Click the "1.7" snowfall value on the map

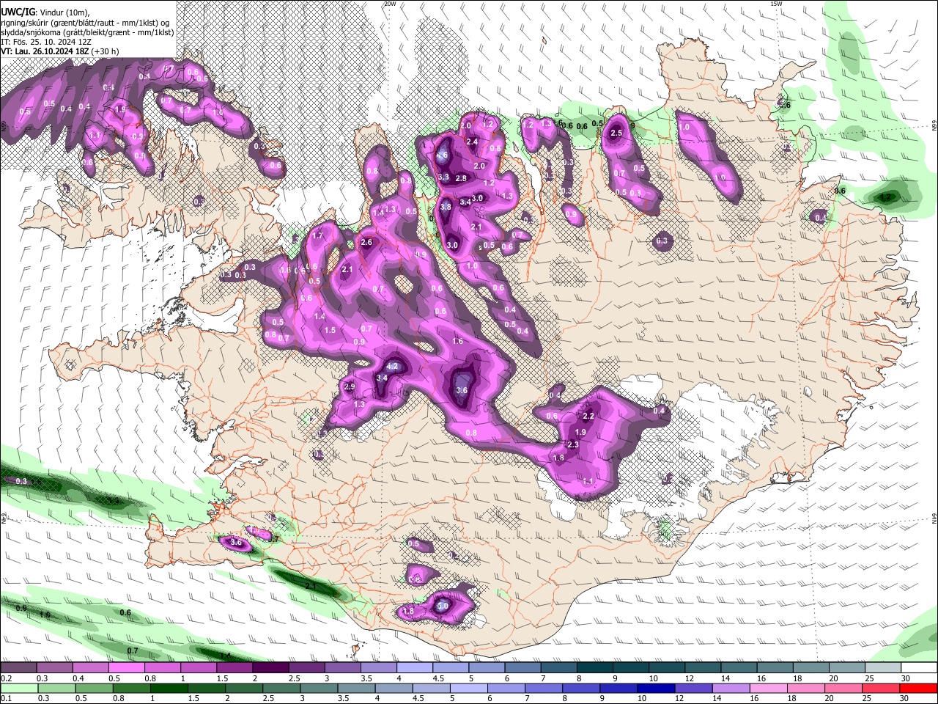tap(317, 236)
